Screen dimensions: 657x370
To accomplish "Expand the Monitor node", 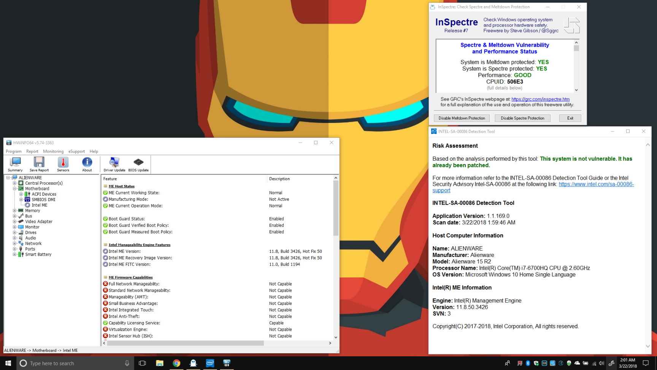I will point(14,227).
